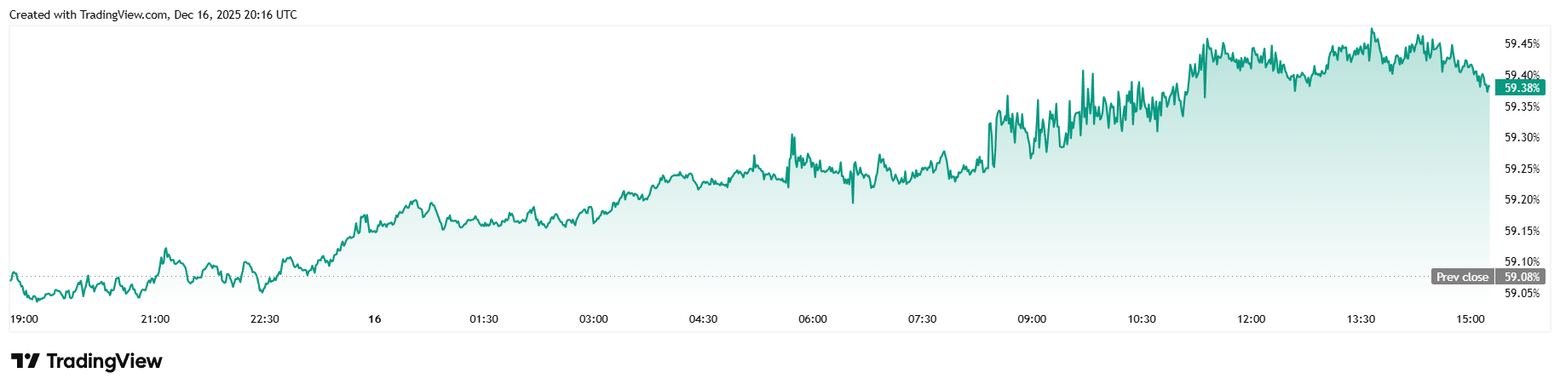Image resolution: width=1560 pixels, height=390 pixels.
Task: Click the 59.15% price scale label
Action: click(1522, 231)
